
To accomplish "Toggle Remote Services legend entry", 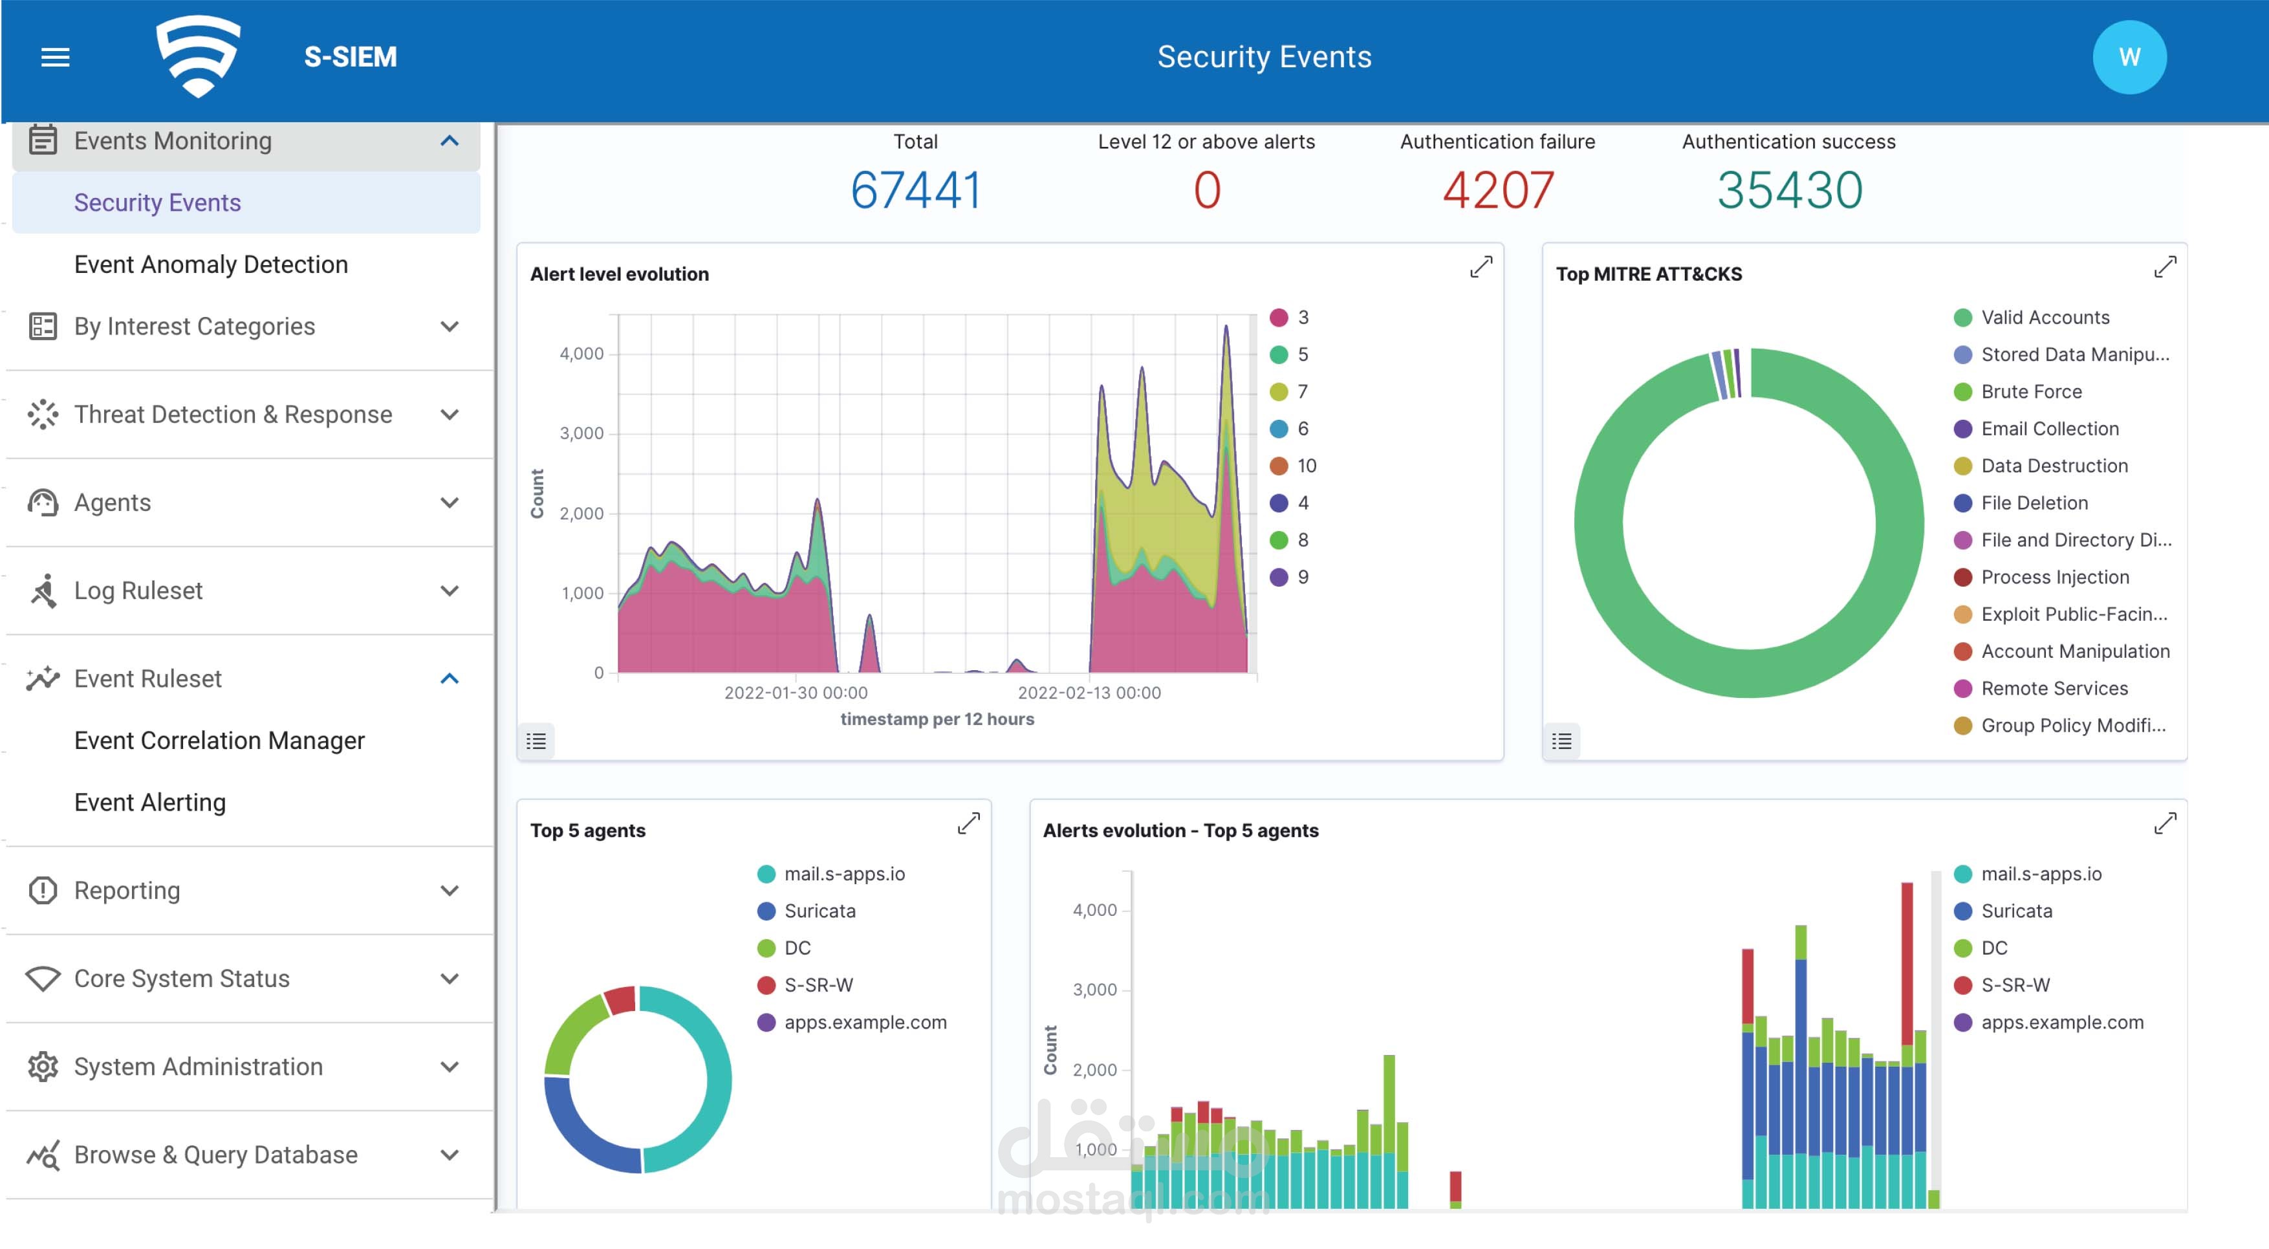I will tap(2040, 688).
